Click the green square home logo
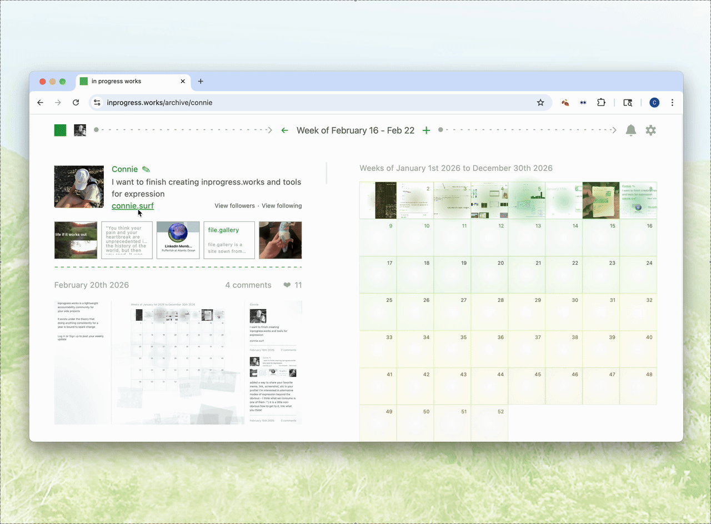The image size is (711, 524). click(60, 130)
